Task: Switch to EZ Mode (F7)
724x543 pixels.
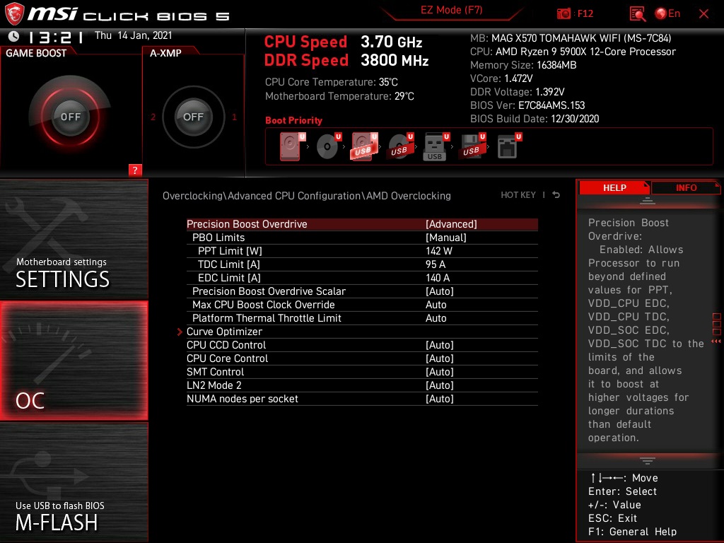Action: tap(451, 10)
